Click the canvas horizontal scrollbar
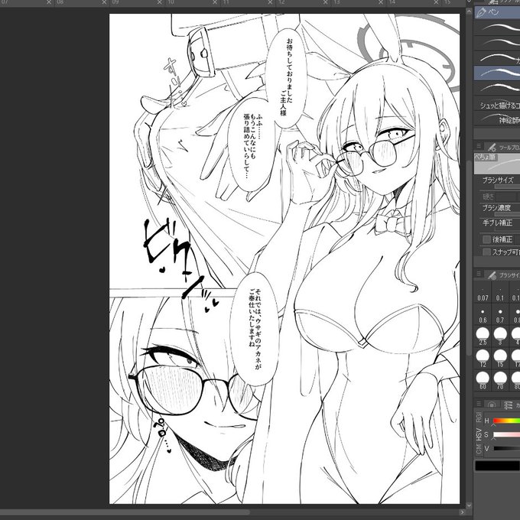Screen dimensions: 520x520 [125, 512]
